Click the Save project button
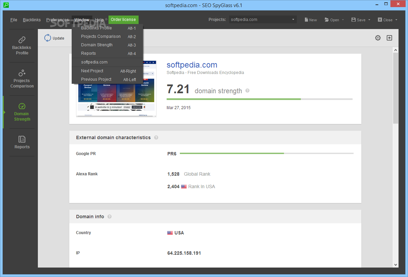The image size is (408, 277). tap(358, 20)
